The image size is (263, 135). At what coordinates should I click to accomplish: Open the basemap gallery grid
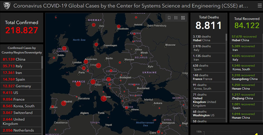[183, 18]
